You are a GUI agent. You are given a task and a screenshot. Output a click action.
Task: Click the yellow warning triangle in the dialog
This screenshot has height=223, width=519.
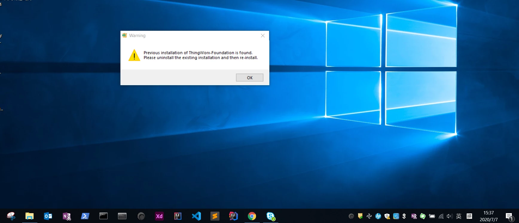click(134, 55)
